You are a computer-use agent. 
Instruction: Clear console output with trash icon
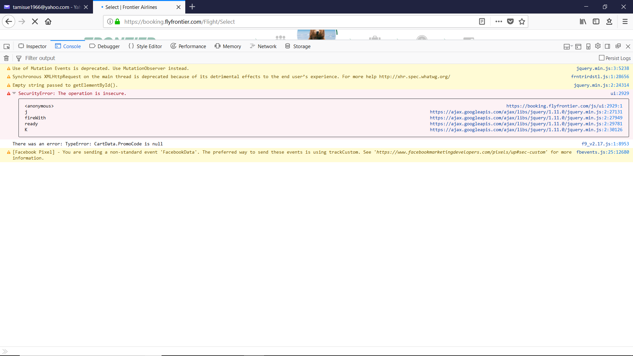coord(6,58)
